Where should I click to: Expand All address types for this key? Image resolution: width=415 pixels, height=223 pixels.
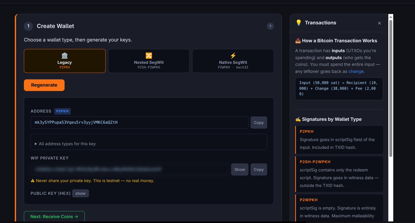point(149,142)
